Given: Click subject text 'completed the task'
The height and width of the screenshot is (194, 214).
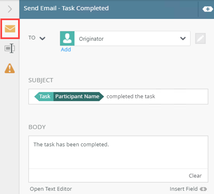Looking at the screenshot, I should click(131, 97).
